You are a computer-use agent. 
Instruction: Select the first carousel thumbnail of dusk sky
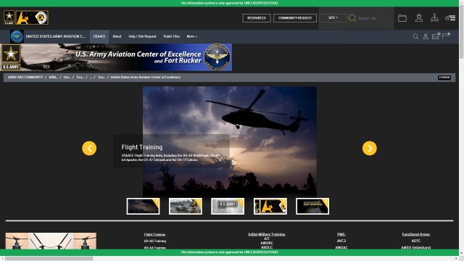(144, 206)
